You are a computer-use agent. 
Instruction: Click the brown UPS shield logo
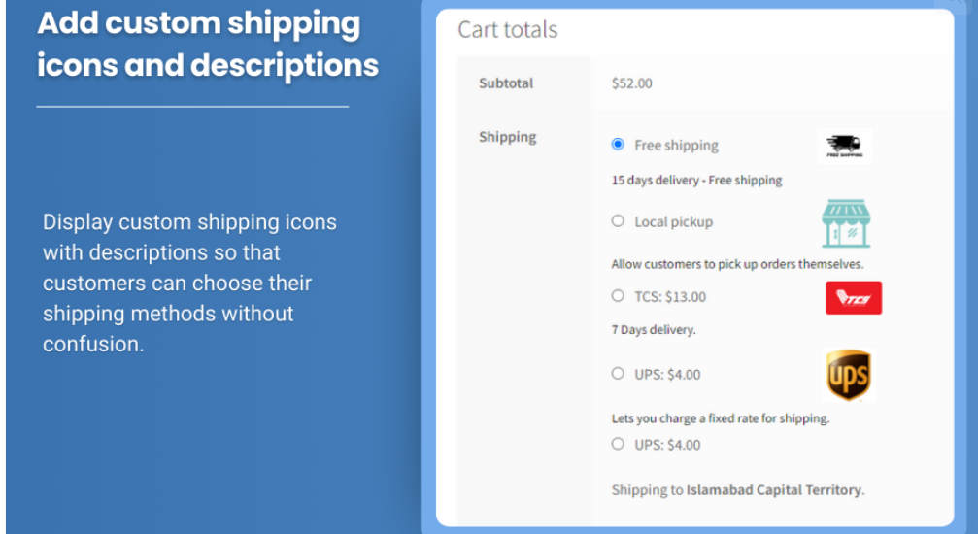[848, 375]
